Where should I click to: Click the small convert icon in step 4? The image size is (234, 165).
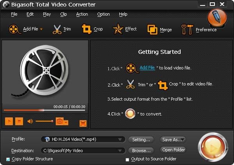tap(130, 114)
